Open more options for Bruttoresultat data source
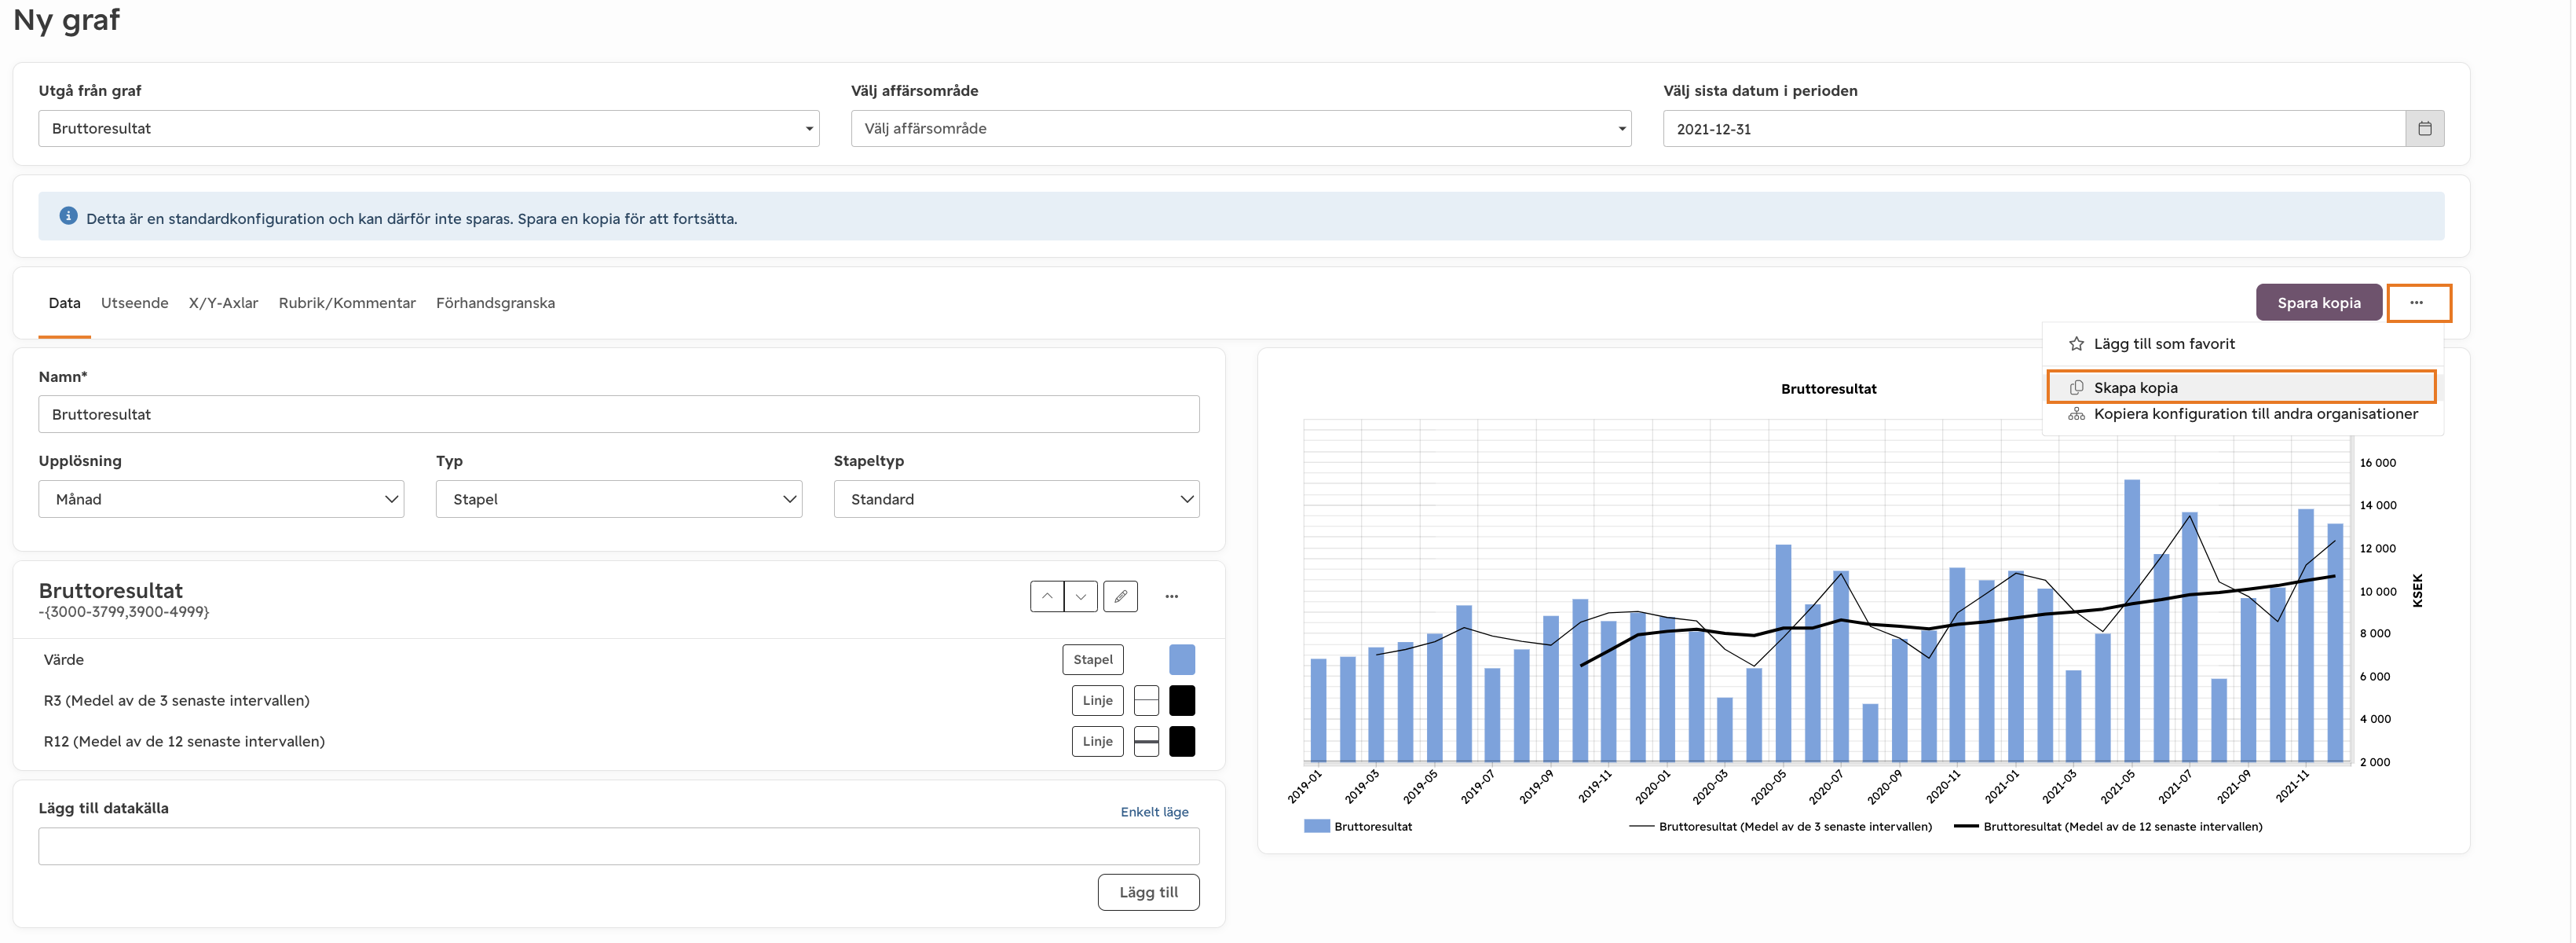The image size is (2576, 943). 1172,596
